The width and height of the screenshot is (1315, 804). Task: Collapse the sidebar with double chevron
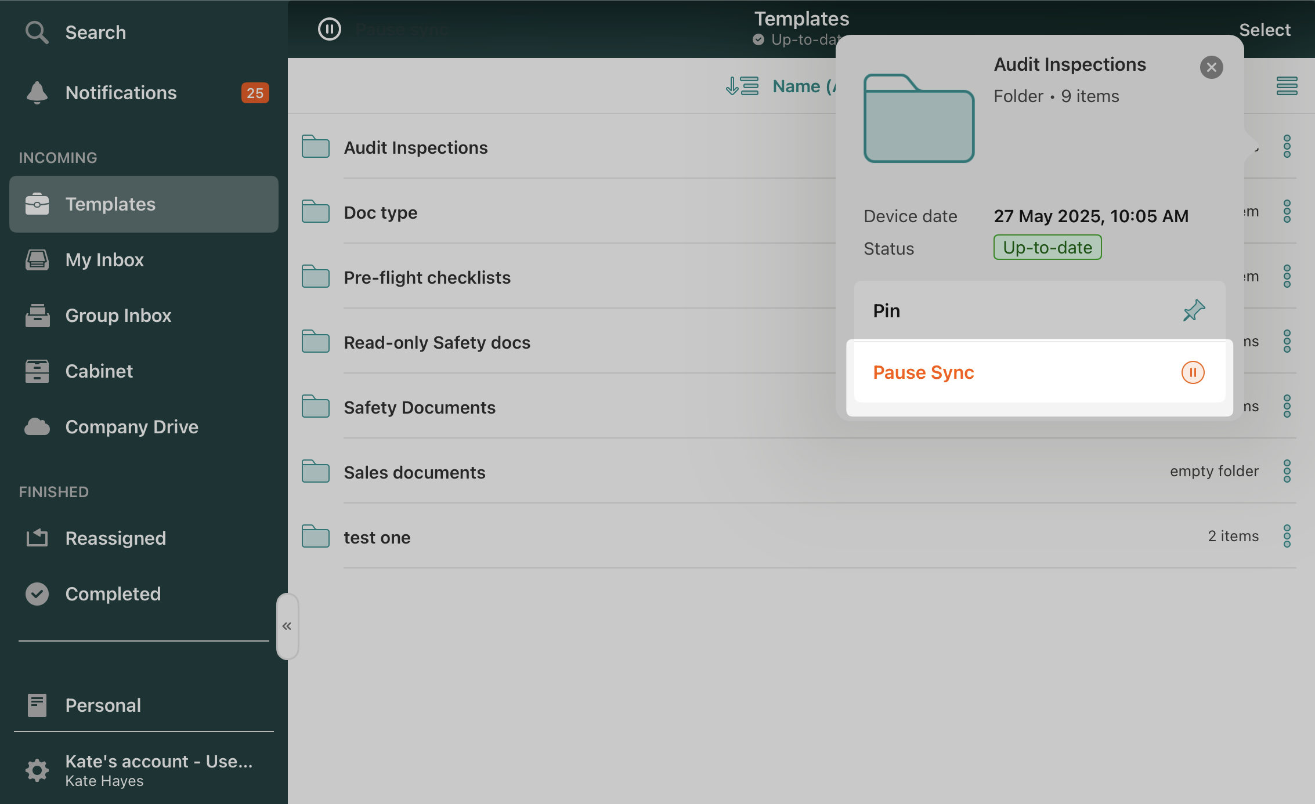tap(287, 626)
